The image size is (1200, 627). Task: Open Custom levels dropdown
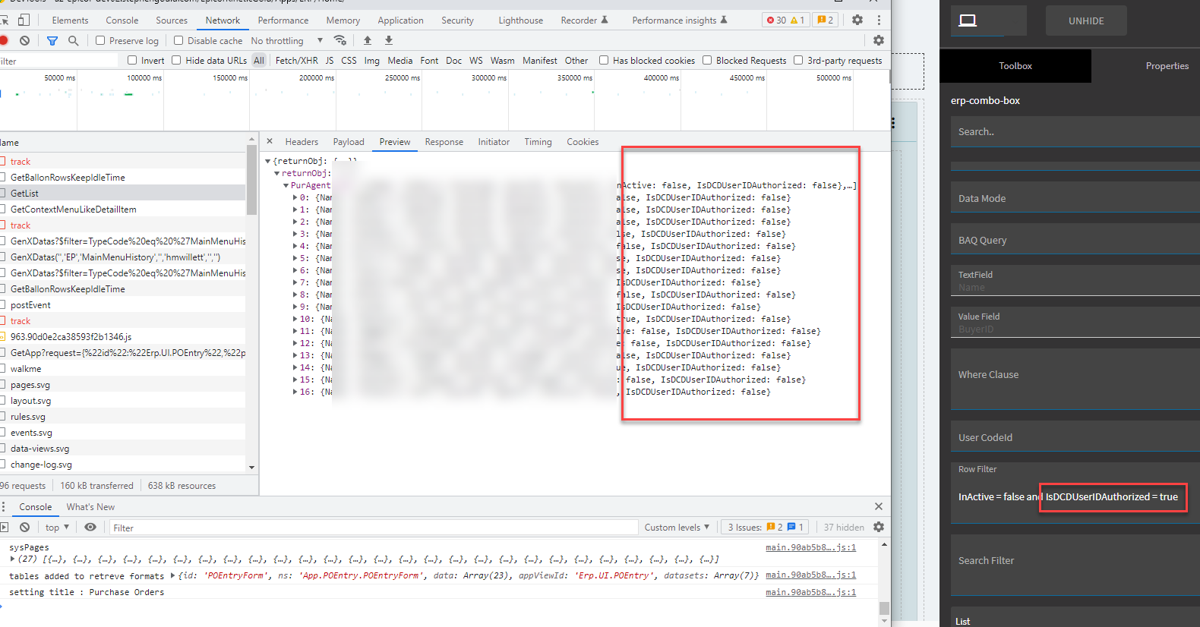[677, 528]
